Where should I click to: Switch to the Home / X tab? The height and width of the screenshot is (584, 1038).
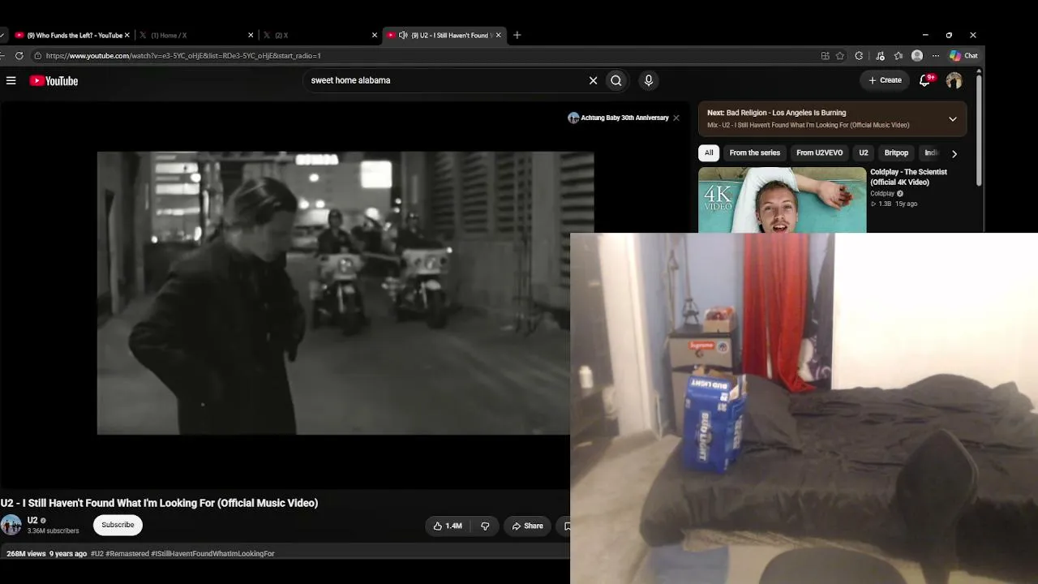(195, 36)
